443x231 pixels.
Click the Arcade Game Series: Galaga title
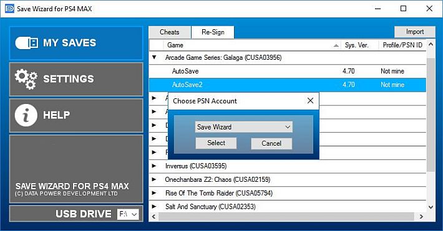[x=223, y=57]
